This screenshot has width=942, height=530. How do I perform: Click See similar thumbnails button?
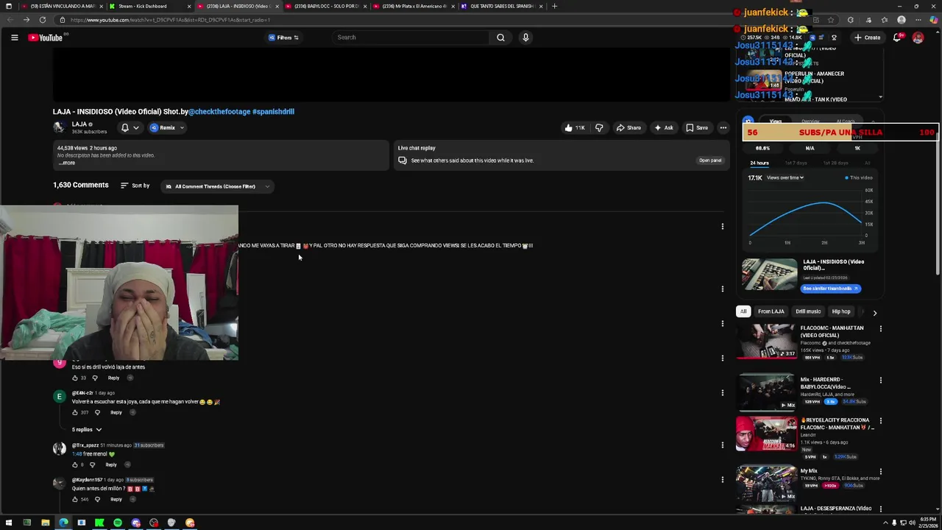(831, 289)
